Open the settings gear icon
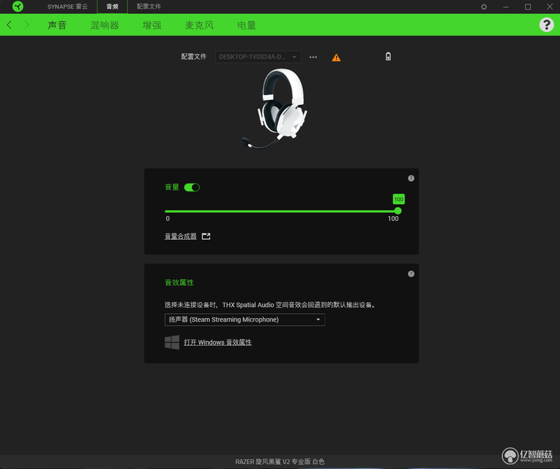This screenshot has height=469, width=560. pyautogui.click(x=484, y=7)
